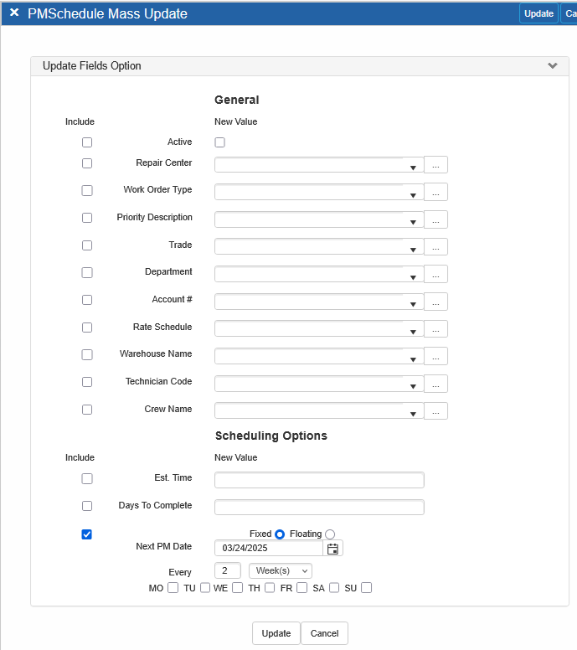Check Include box for Priority Description

pyautogui.click(x=87, y=218)
